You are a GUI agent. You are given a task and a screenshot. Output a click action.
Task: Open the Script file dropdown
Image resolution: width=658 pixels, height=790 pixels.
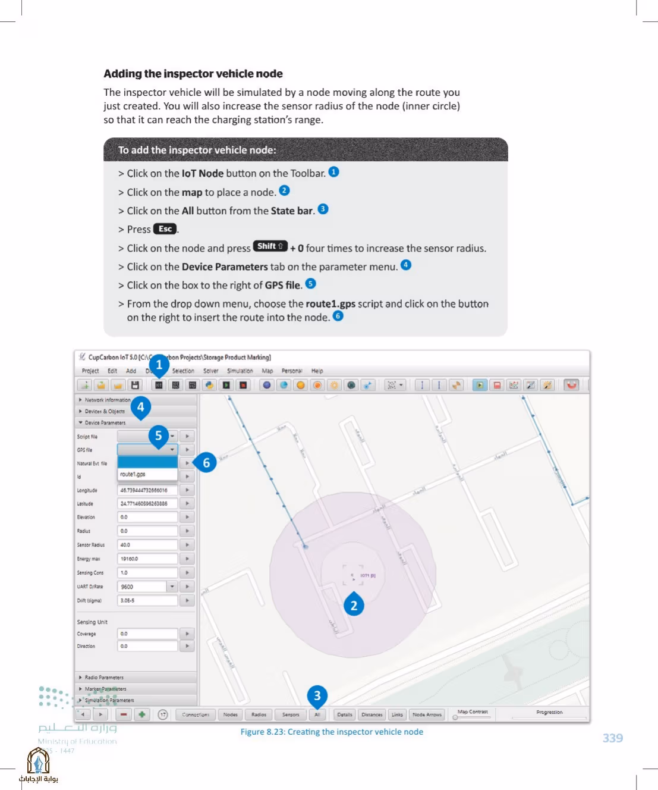pos(147,436)
